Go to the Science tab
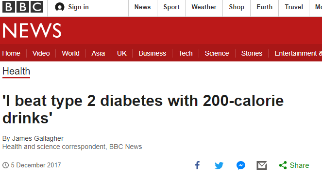Screen dimensions: 322x178 pos(217,53)
